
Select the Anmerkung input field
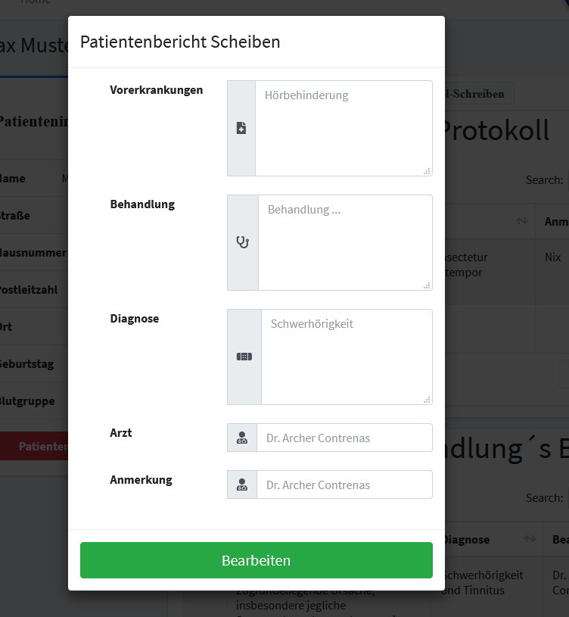coord(344,485)
